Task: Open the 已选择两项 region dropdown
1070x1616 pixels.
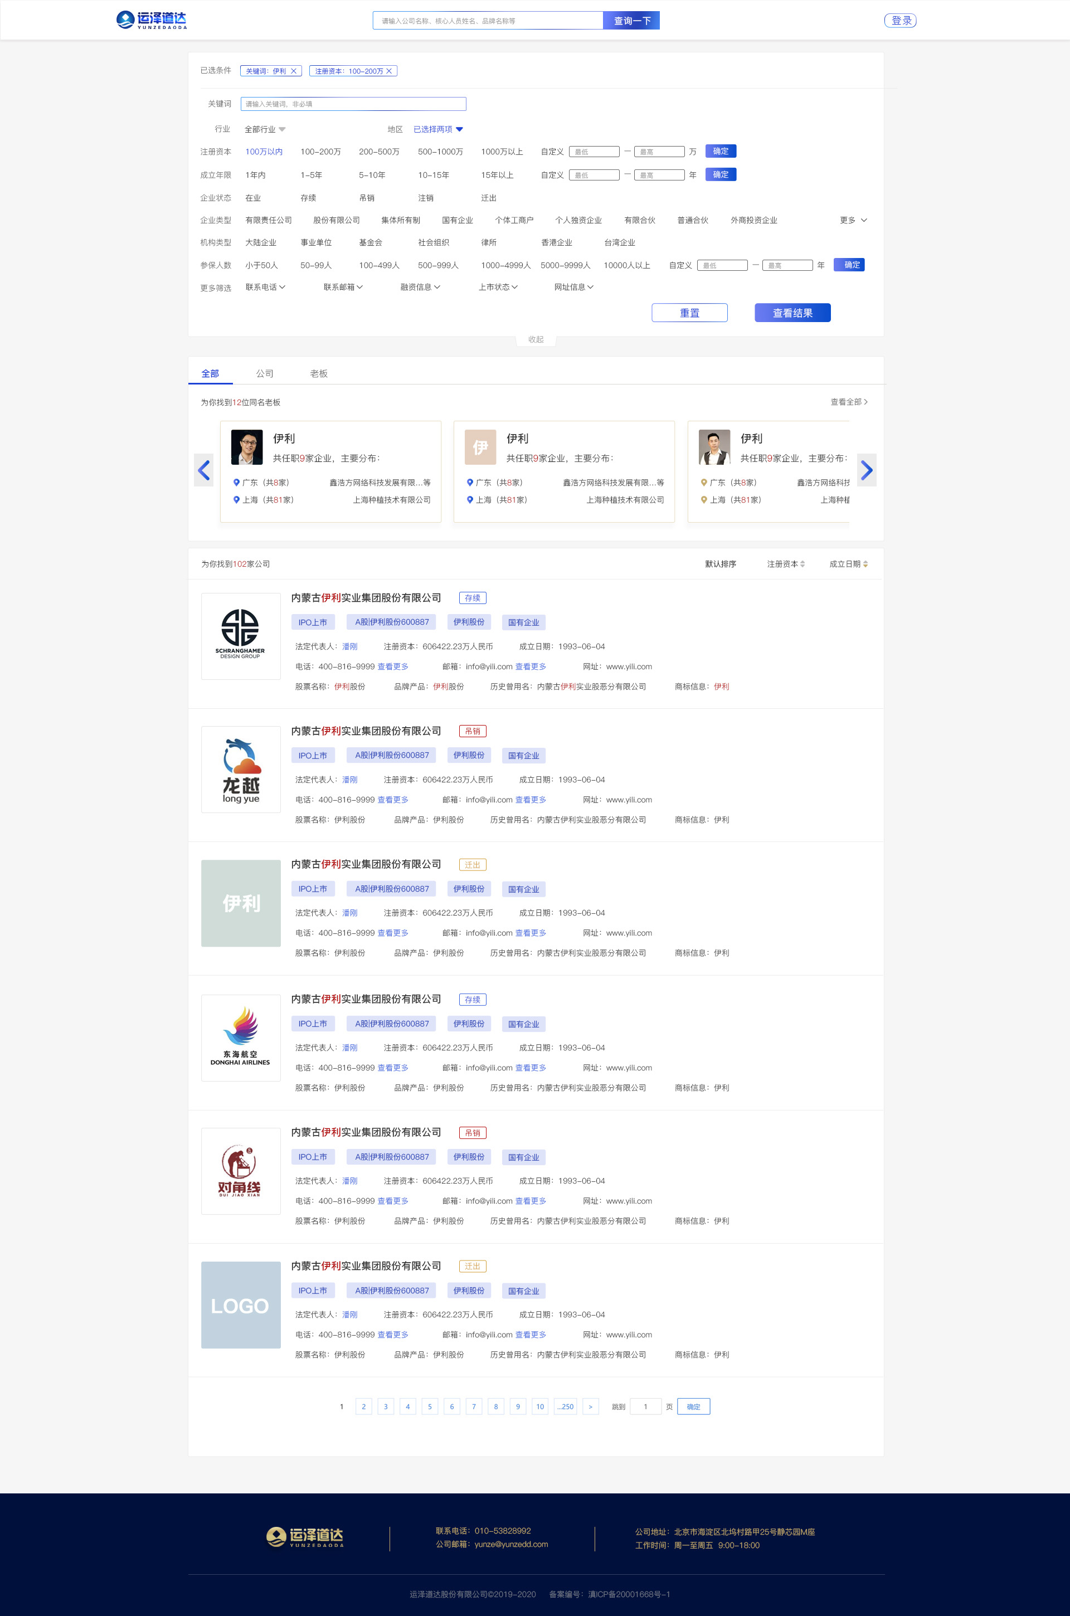Action: (x=438, y=129)
